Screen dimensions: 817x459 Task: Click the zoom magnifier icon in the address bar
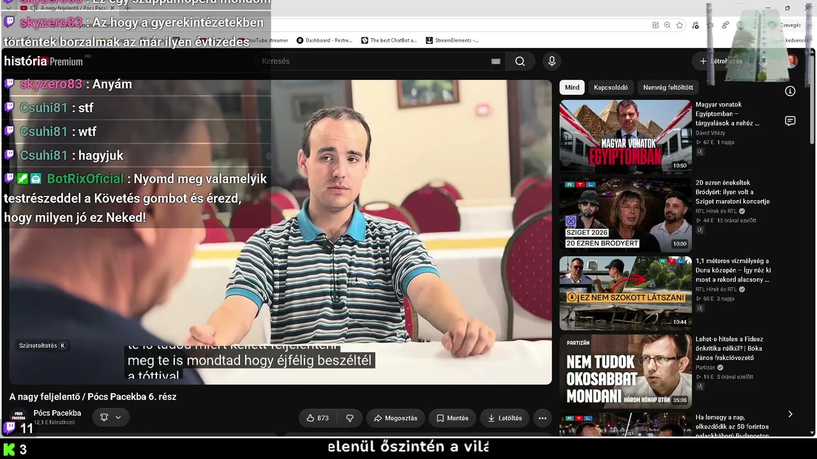pos(667,25)
